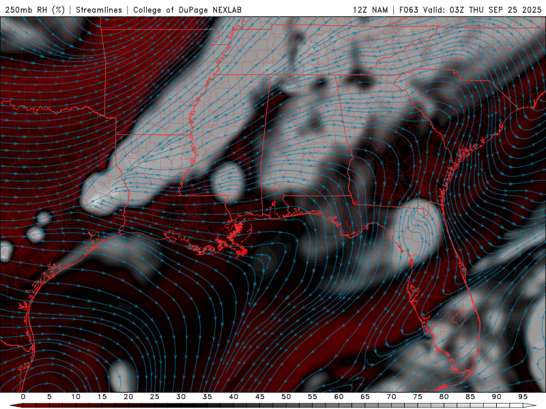The image size is (546, 409).
Task: Click 'College of DuPage NEXLAB' text
Action: [187, 10]
